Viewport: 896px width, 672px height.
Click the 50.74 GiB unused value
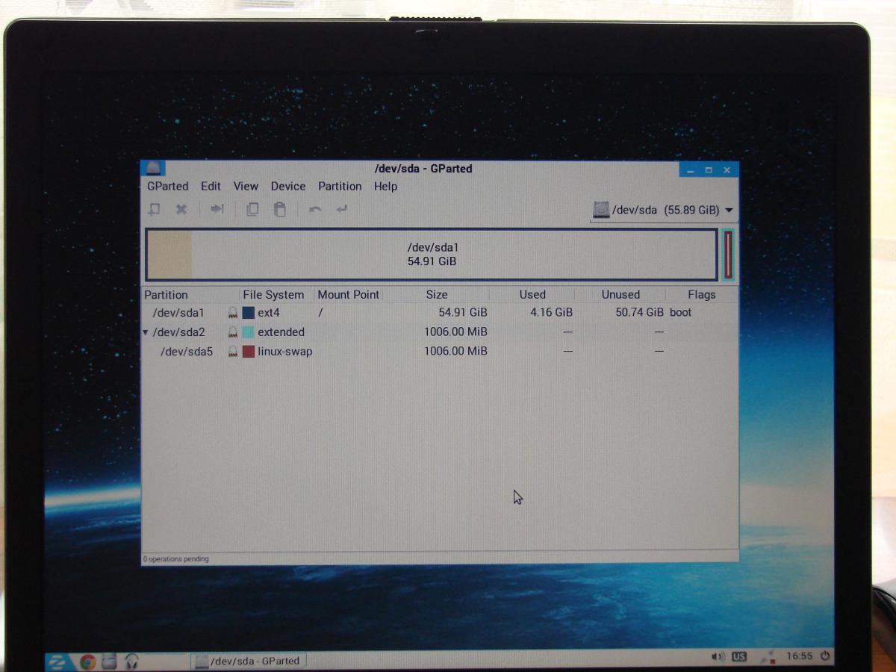coord(640,313)
